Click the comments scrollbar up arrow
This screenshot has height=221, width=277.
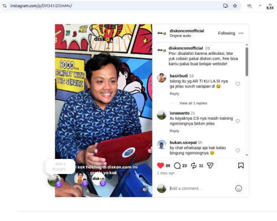point(247,45)
